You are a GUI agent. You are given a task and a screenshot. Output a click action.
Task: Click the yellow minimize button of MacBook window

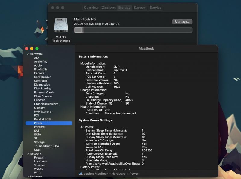tap(32, 49)
